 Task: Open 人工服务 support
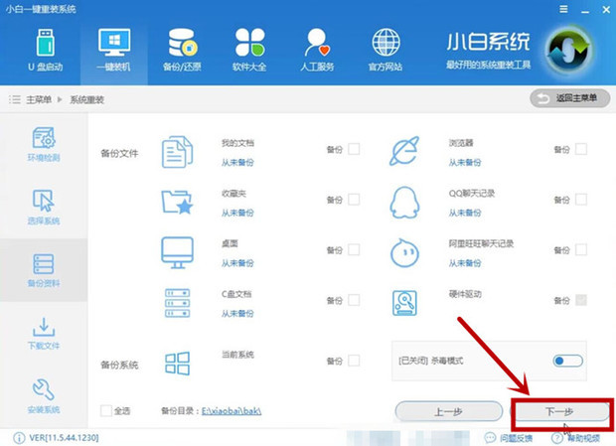(317, 50)
